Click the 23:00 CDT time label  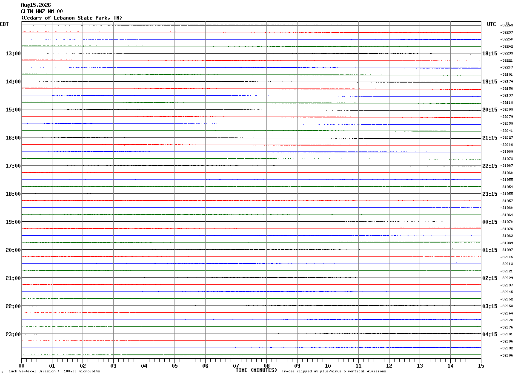13,334
